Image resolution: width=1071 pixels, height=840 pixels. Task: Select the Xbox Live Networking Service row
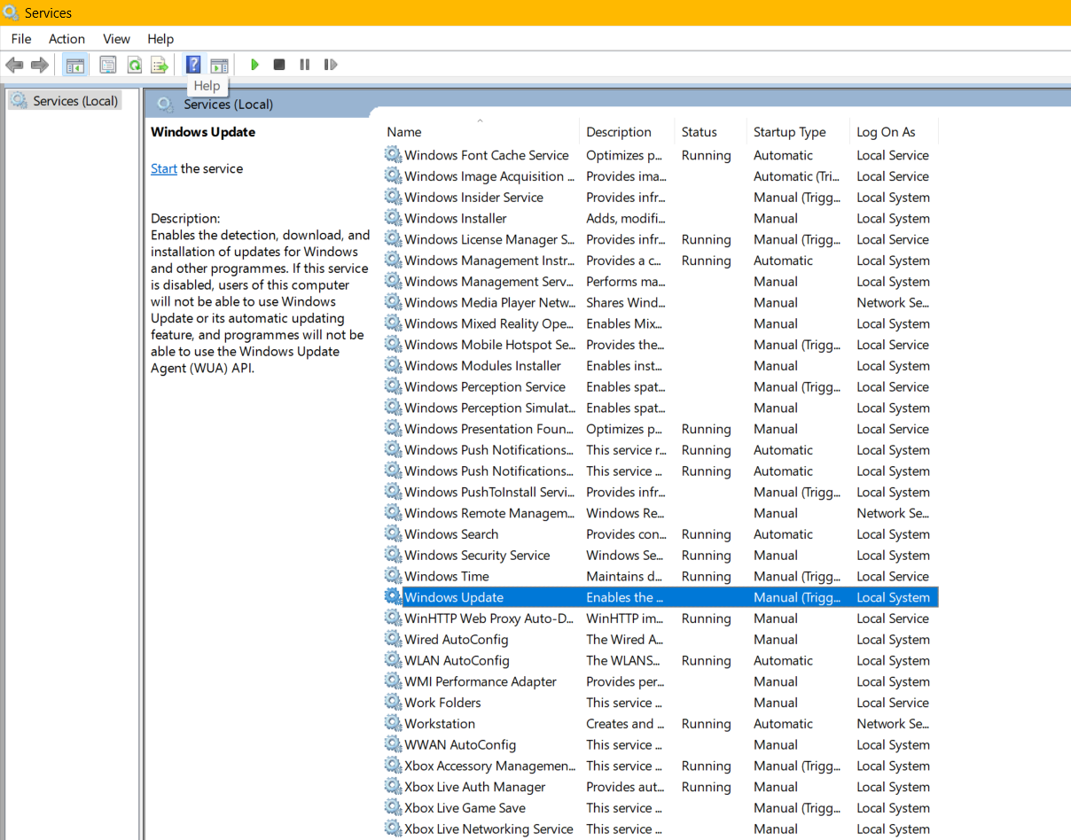point(661,829)
